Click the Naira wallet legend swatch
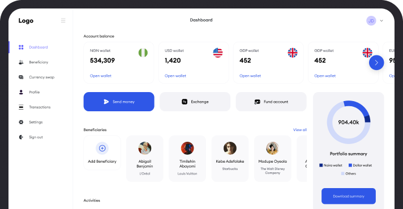 click(321, 166)
